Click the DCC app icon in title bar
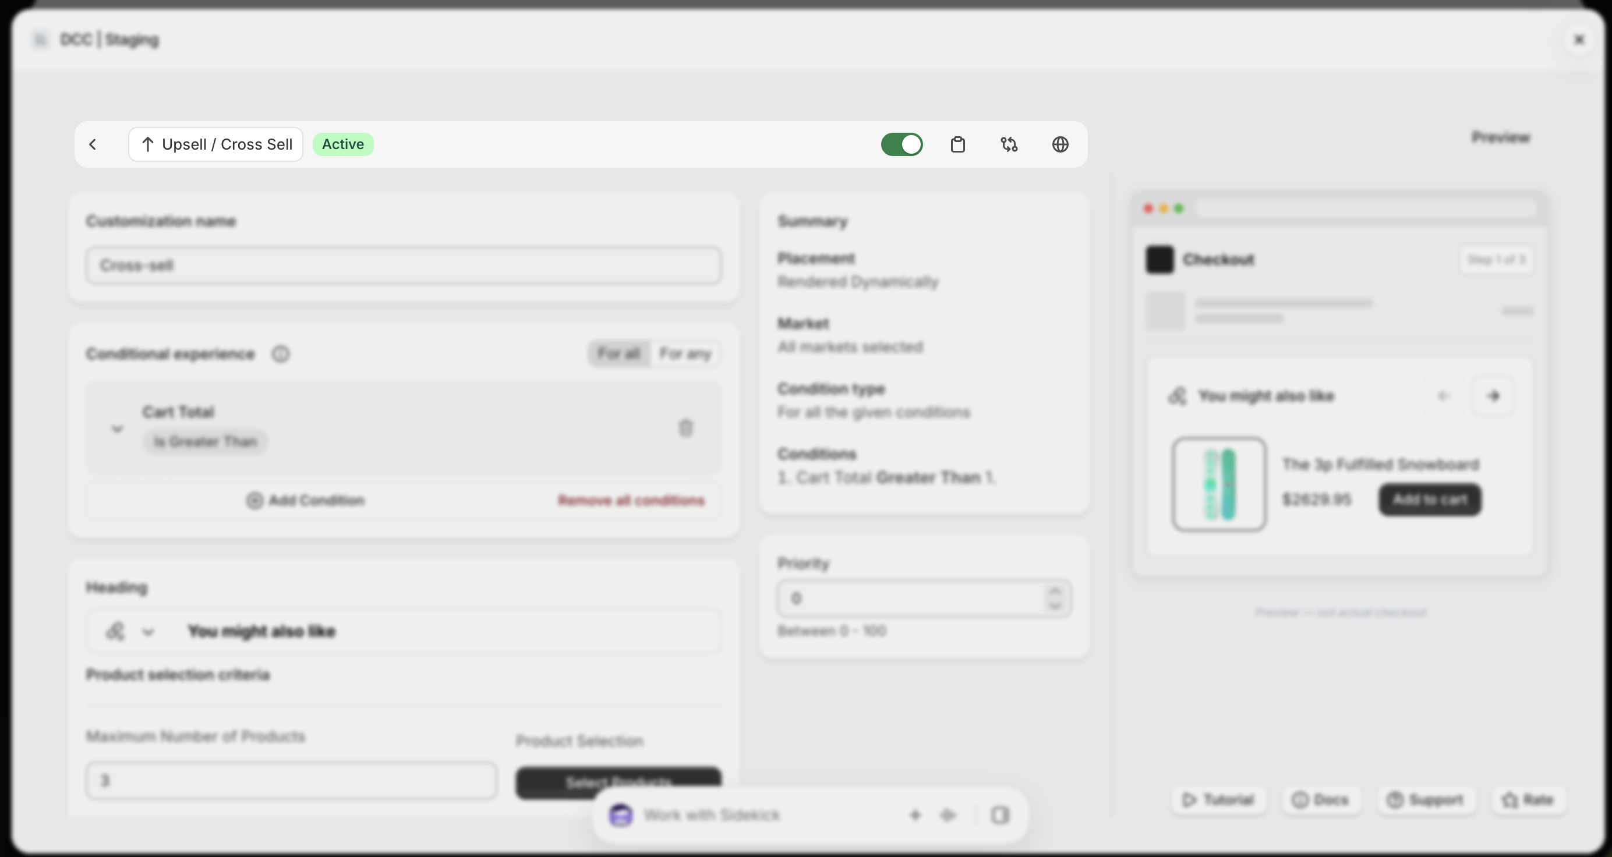Image resolution: width=1612 pixels, height=857 pixels. coord(41,40)
